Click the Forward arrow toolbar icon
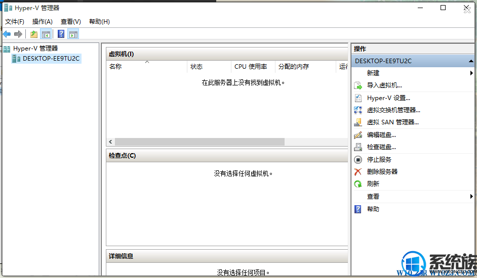Image resolution: width=477 pixels, height=278 pixels. (18, 34)
